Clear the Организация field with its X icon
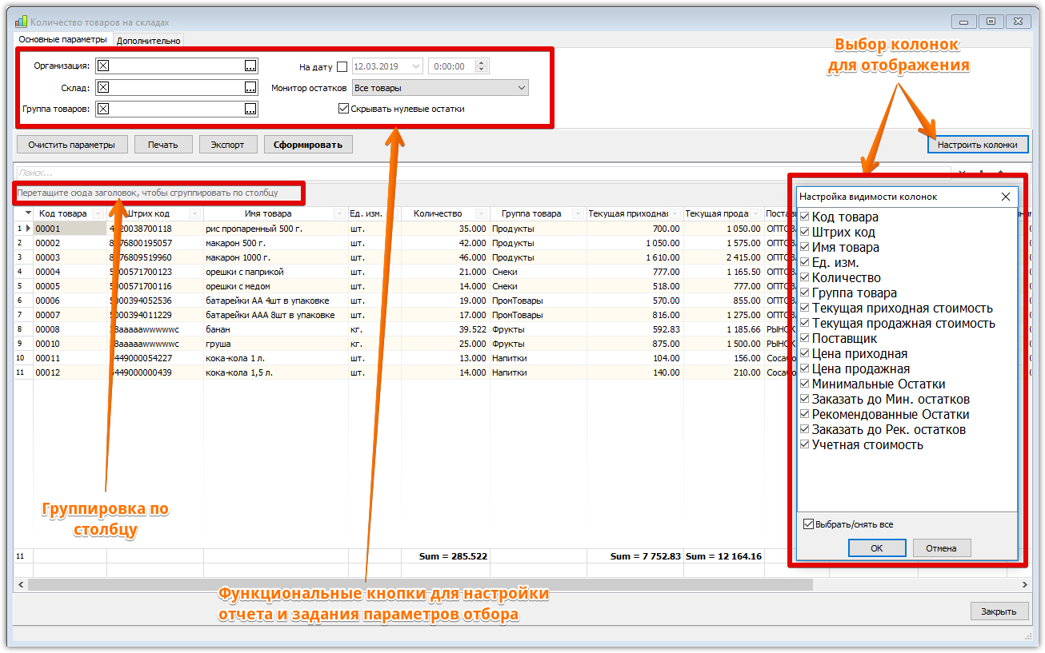 (103, 66)
